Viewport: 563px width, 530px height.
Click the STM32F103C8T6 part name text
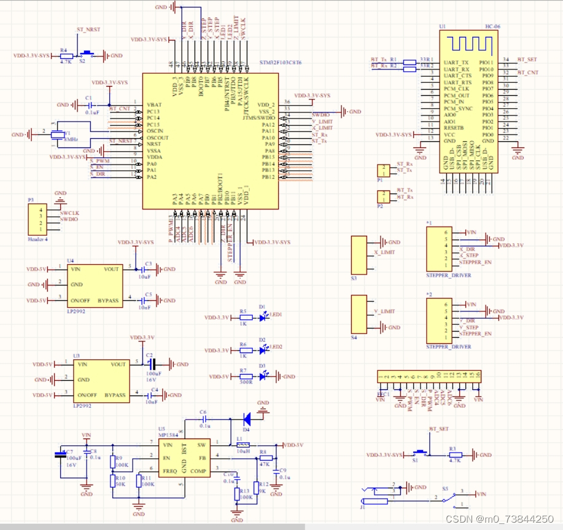281,63
